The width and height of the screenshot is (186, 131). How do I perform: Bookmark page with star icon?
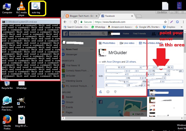165,22
